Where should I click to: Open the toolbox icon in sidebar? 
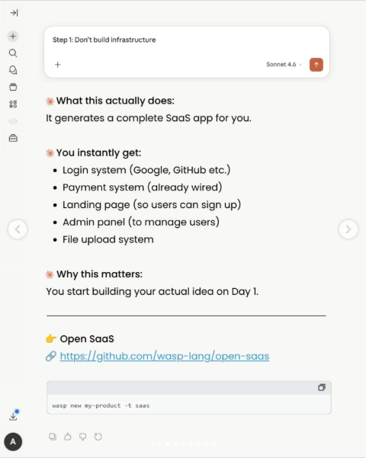point(13,138)
